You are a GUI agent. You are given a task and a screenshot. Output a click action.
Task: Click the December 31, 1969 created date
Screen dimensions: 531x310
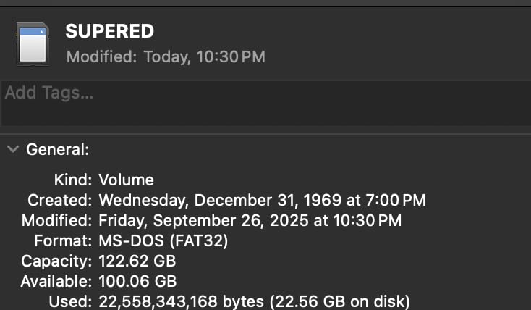point(262,200)
